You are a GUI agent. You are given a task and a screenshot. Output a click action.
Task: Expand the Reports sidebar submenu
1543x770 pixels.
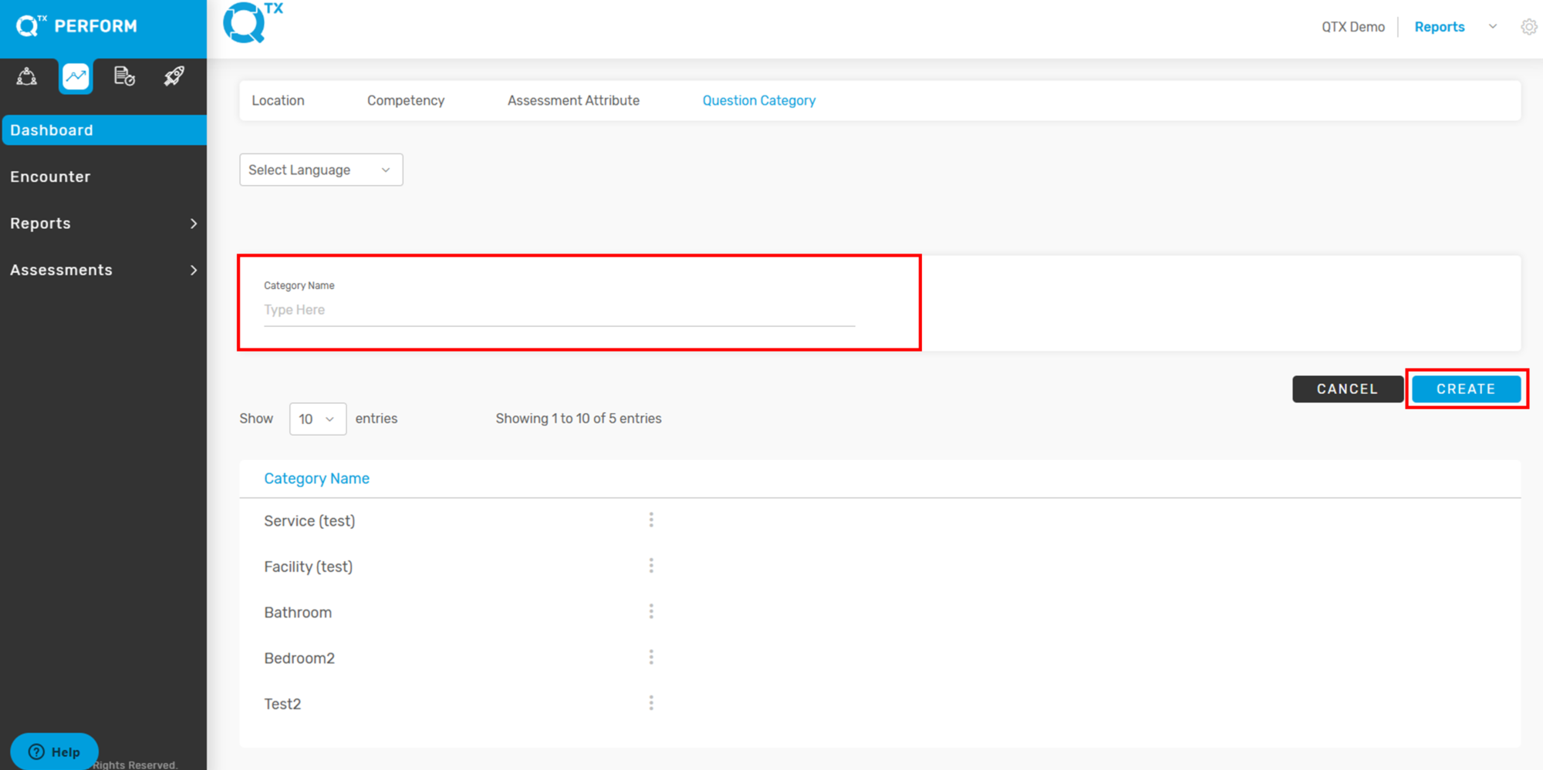[x=193, y=224]
